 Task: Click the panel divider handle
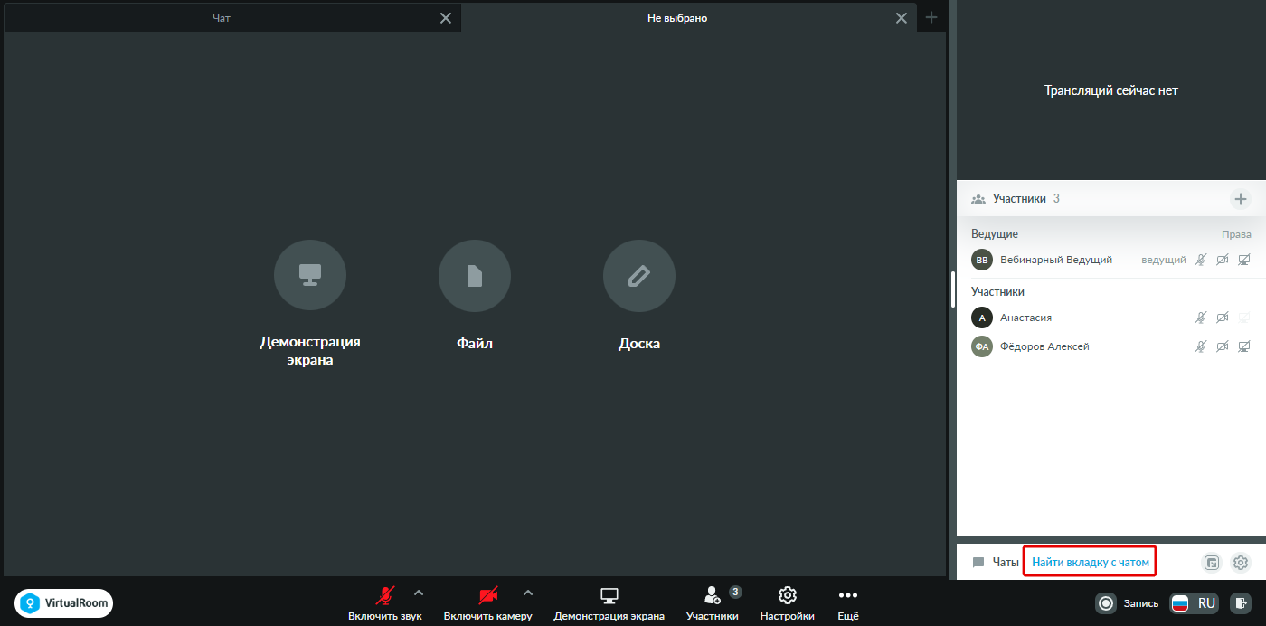tap(953, 289)
